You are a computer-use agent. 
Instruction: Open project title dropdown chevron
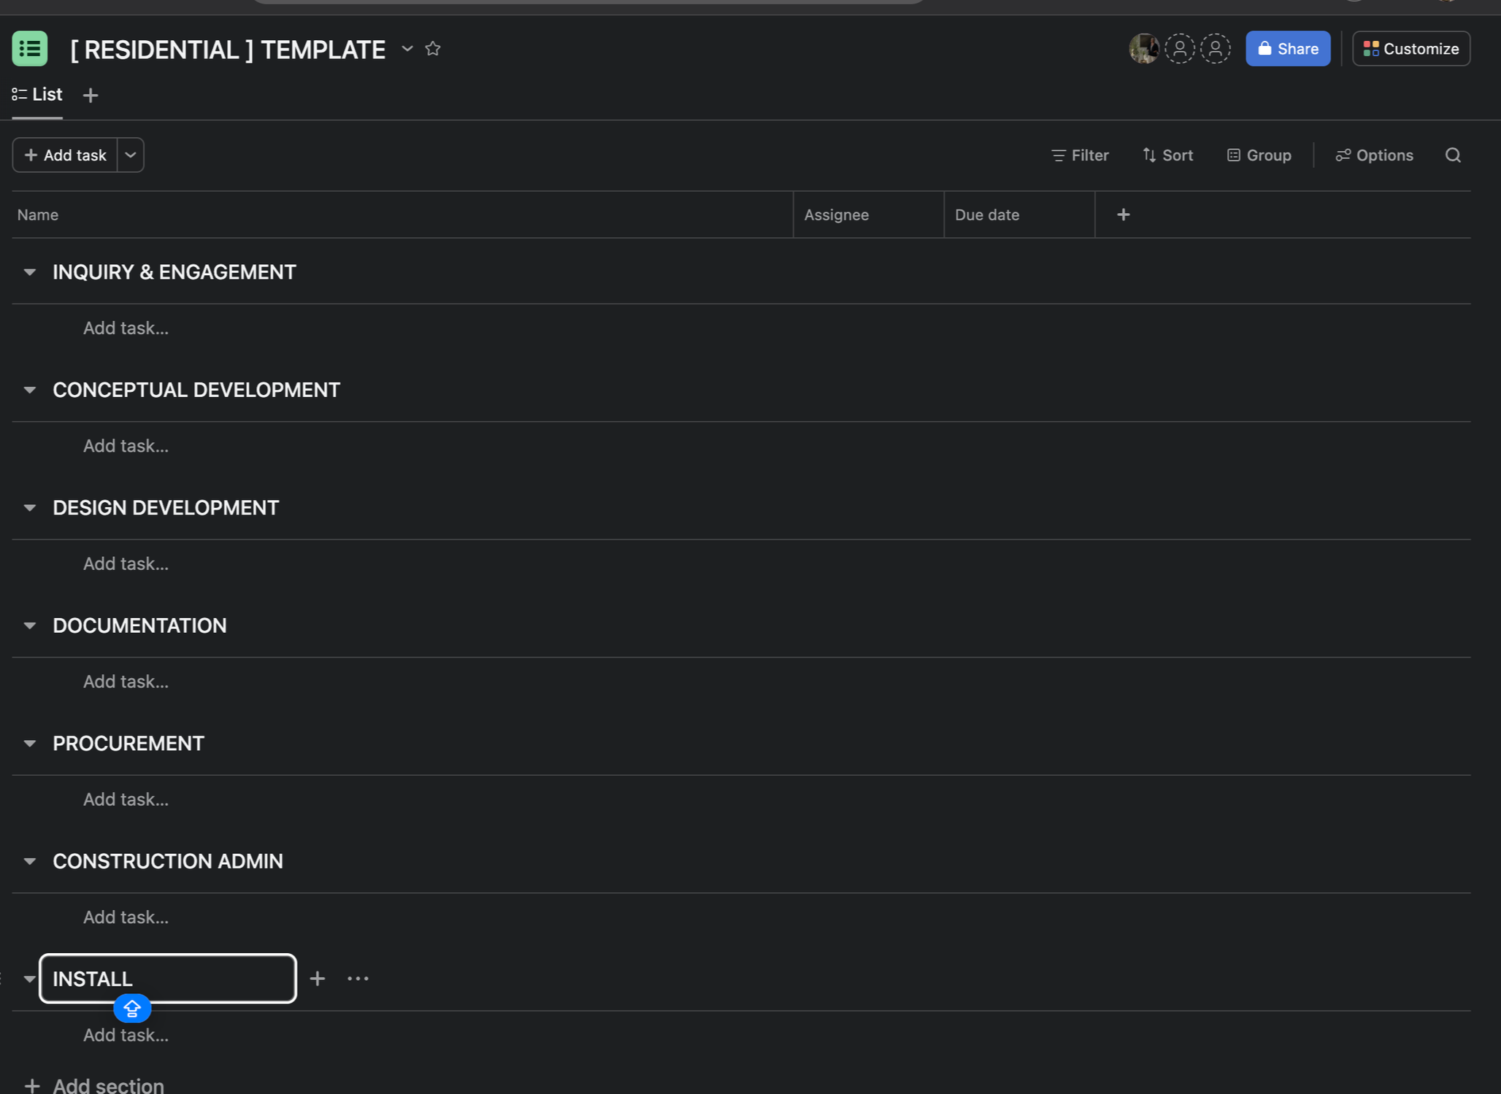click(407, 49)
